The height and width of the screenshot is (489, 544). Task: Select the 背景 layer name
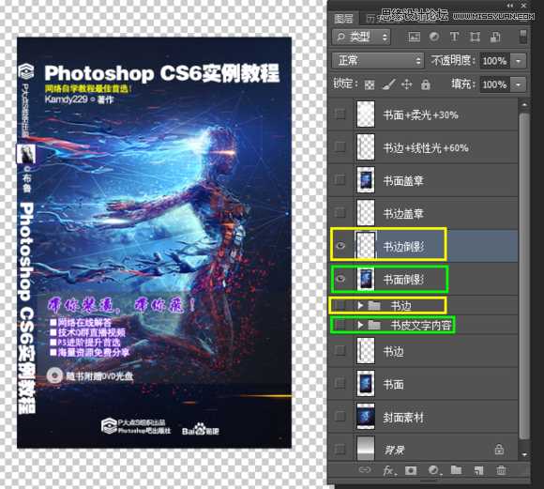[x=394, y=450]
